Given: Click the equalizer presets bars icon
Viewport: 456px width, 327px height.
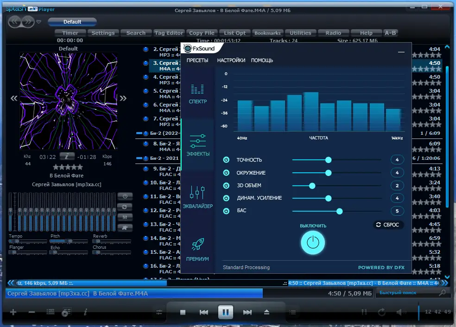Looking at the screenshot, I should click(x=125, y=217).
